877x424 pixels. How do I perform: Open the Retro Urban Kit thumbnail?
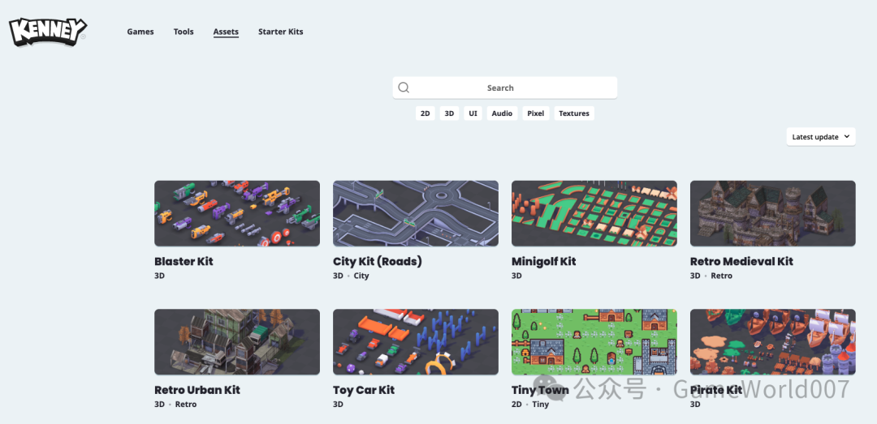237,342
